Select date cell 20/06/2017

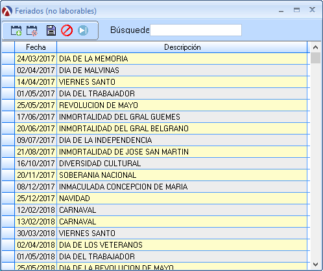point(36,129)
